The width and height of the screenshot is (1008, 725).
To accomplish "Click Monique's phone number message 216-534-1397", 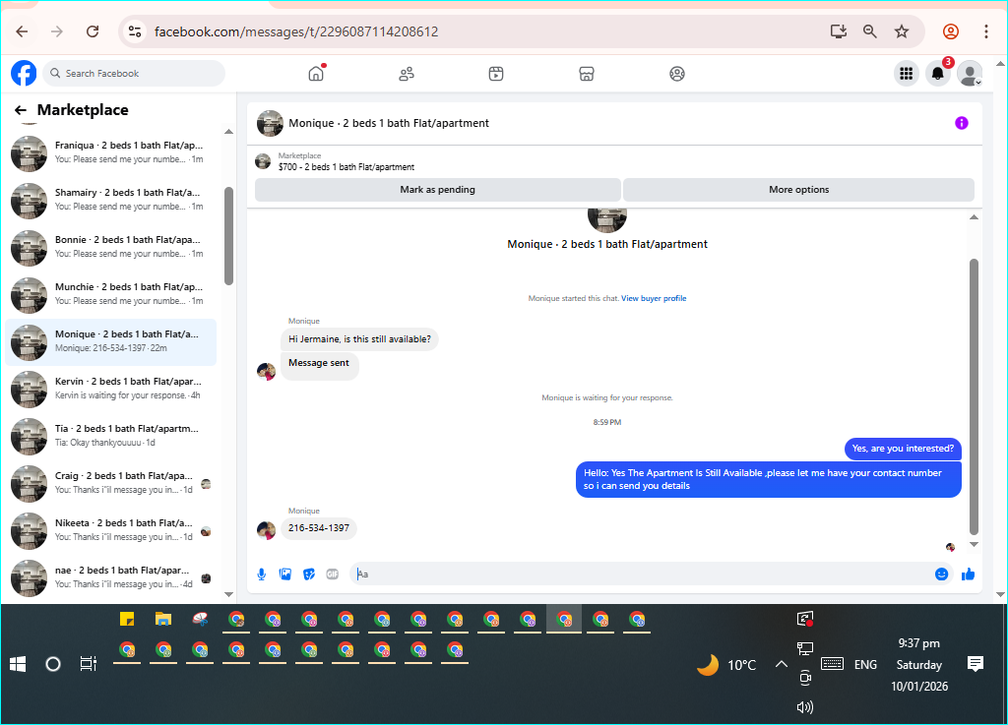I will [x=319, y=528].
